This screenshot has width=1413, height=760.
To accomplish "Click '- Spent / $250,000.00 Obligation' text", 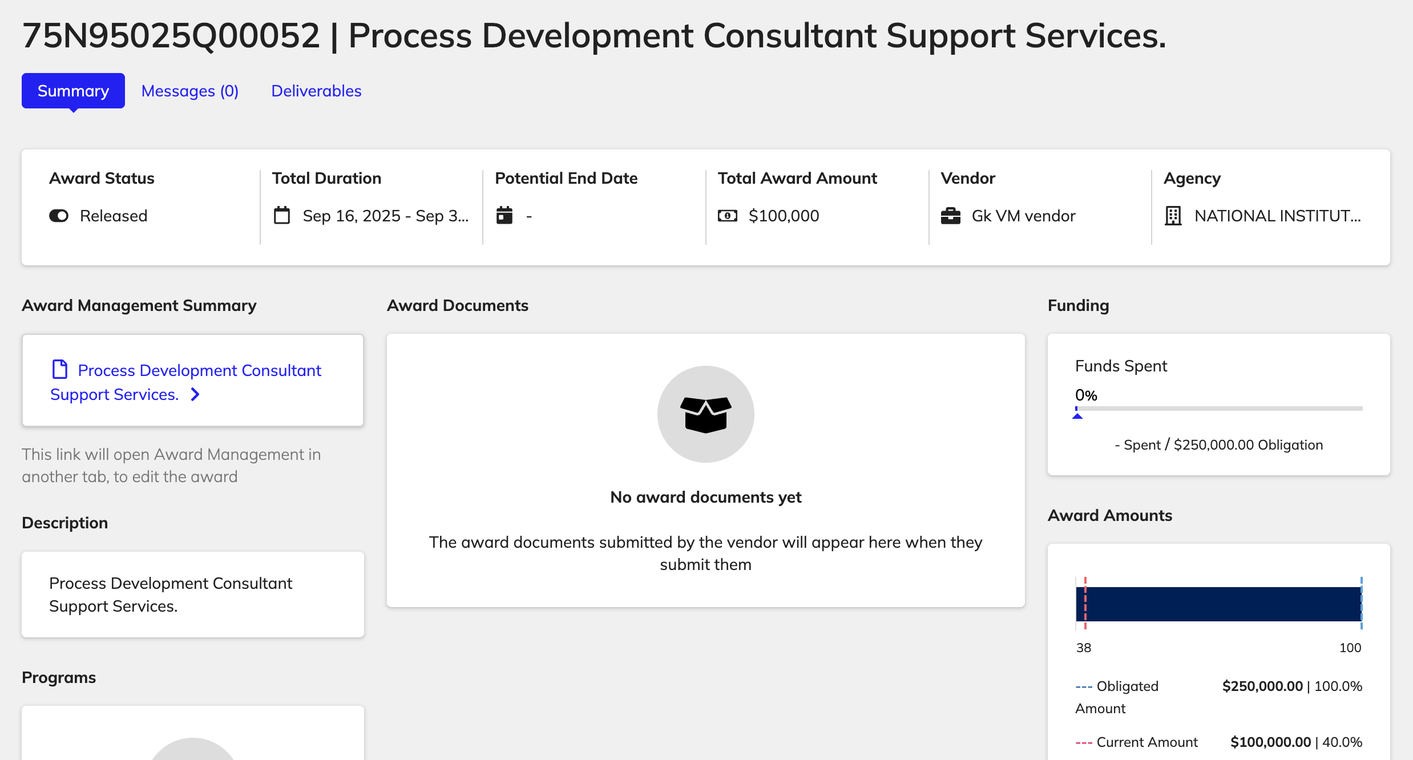I will (x=1218, y=445).
